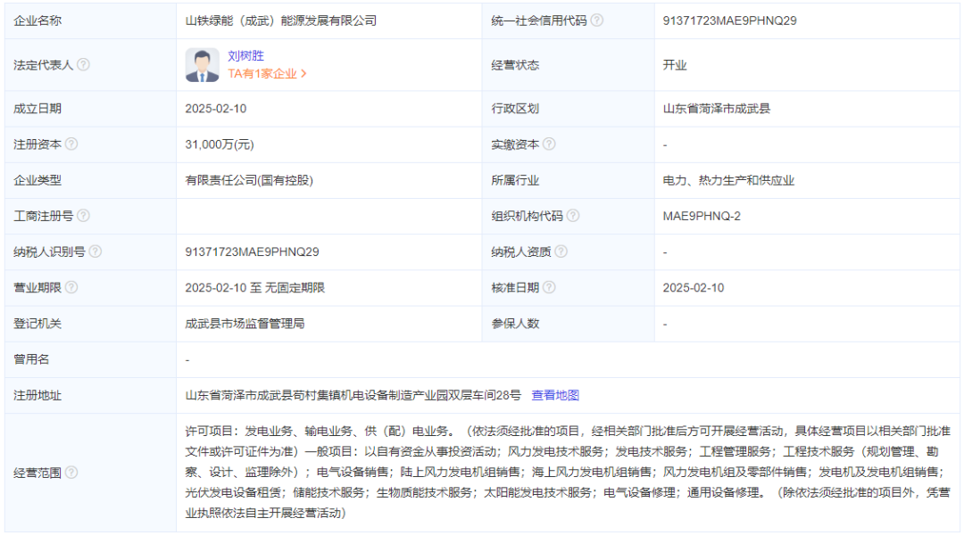Click 成武县市场监督管理局 registration authority

[x=245, y=323]
